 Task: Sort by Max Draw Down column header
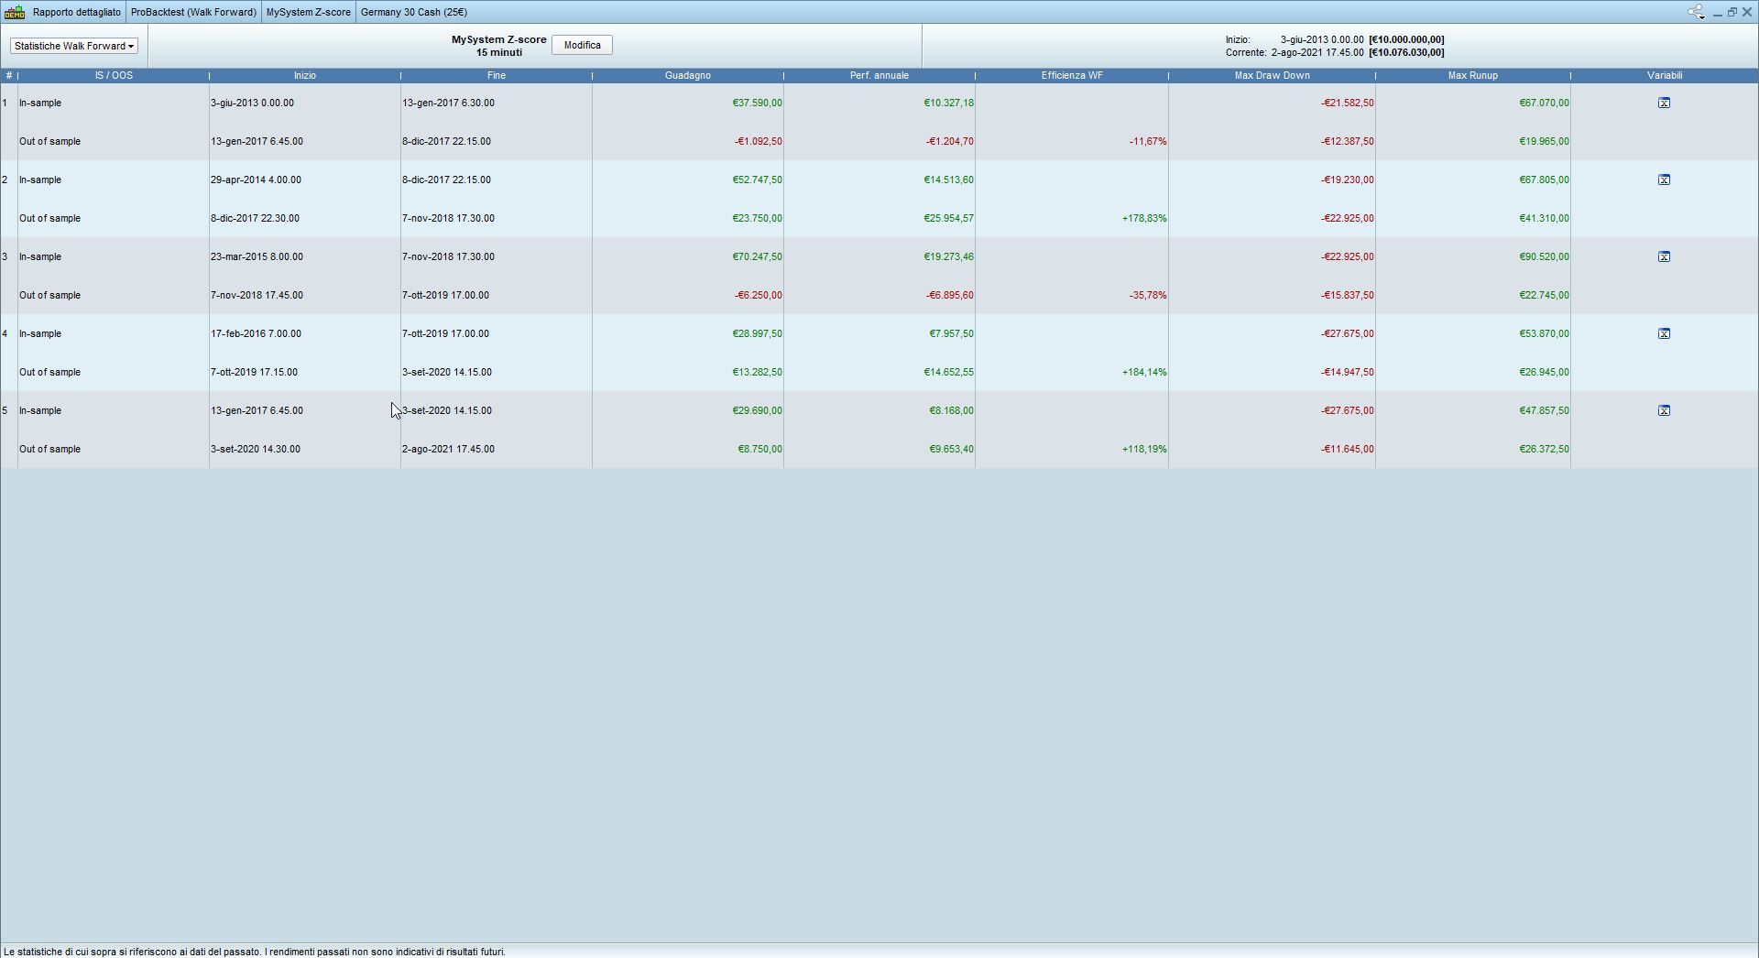point(1272,75)
